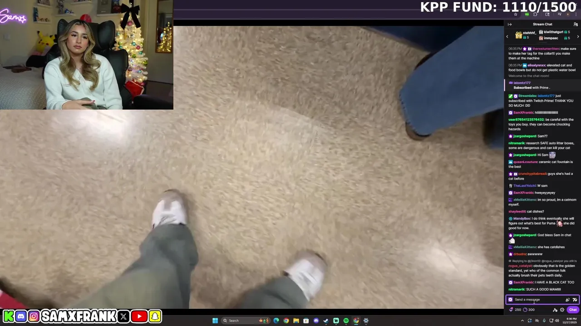Image resolution: width=581 pixels, height=326 pixels.
Task: Click the webcam overlay of the streamer
Action: point(86,55)
